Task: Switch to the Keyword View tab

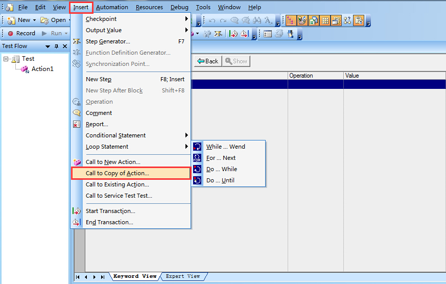Action: (135, 276)
